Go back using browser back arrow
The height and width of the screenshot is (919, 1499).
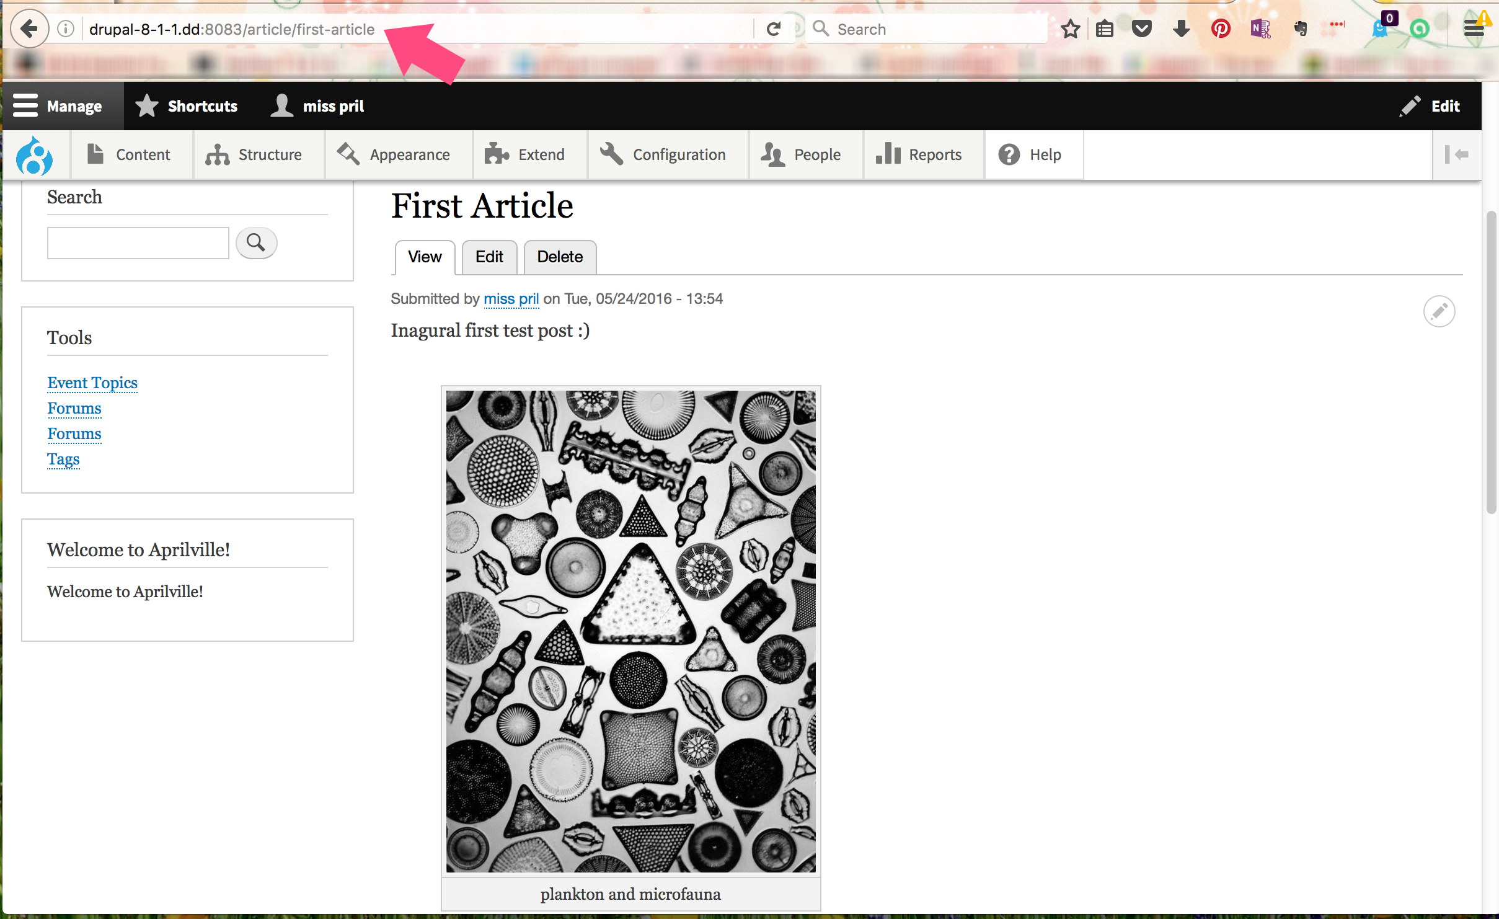point(29,29)
